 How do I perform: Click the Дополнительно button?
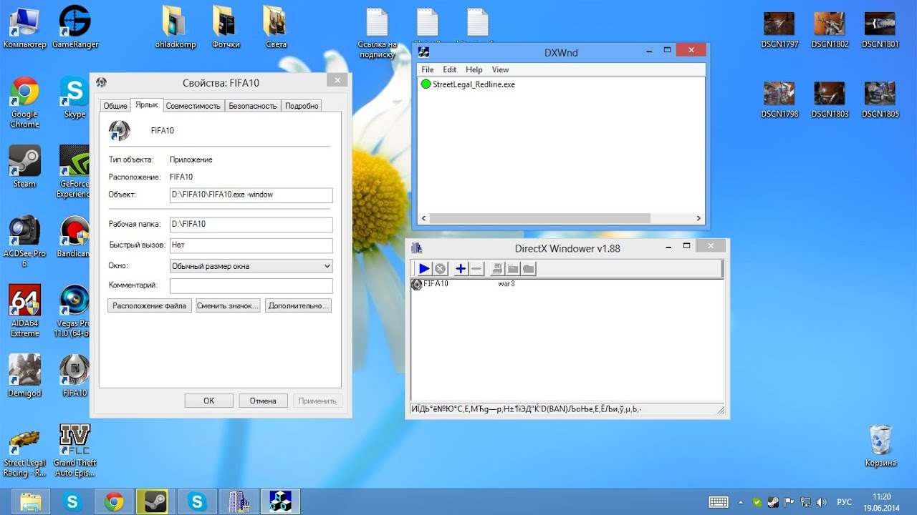(x=298, y=305)
